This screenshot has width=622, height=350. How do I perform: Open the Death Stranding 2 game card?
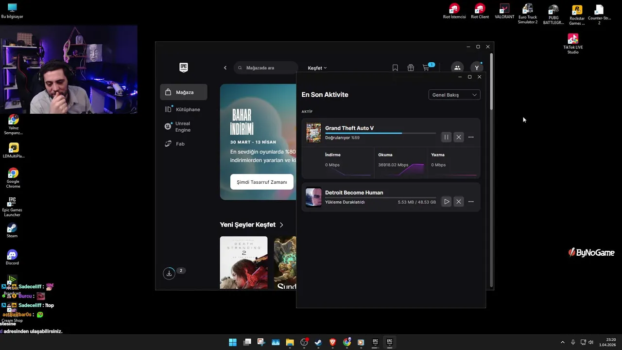[x=243, y=262]
